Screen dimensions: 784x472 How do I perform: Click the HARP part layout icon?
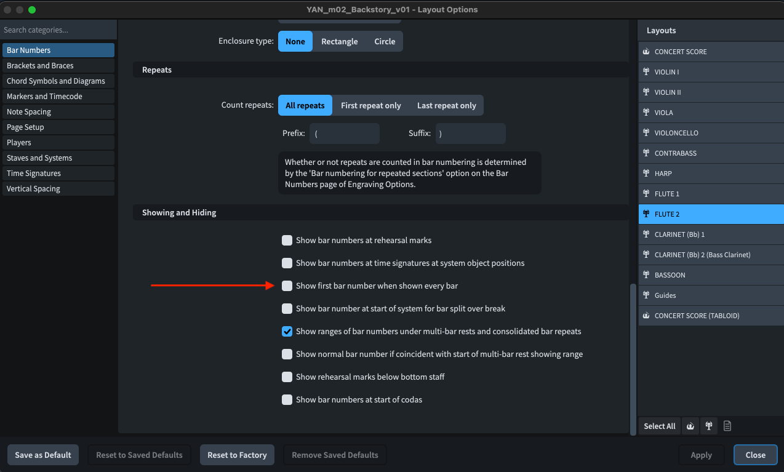[646, 174]
